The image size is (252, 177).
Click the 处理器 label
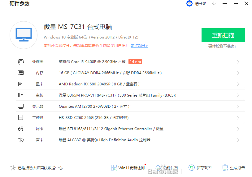point(37,61)
